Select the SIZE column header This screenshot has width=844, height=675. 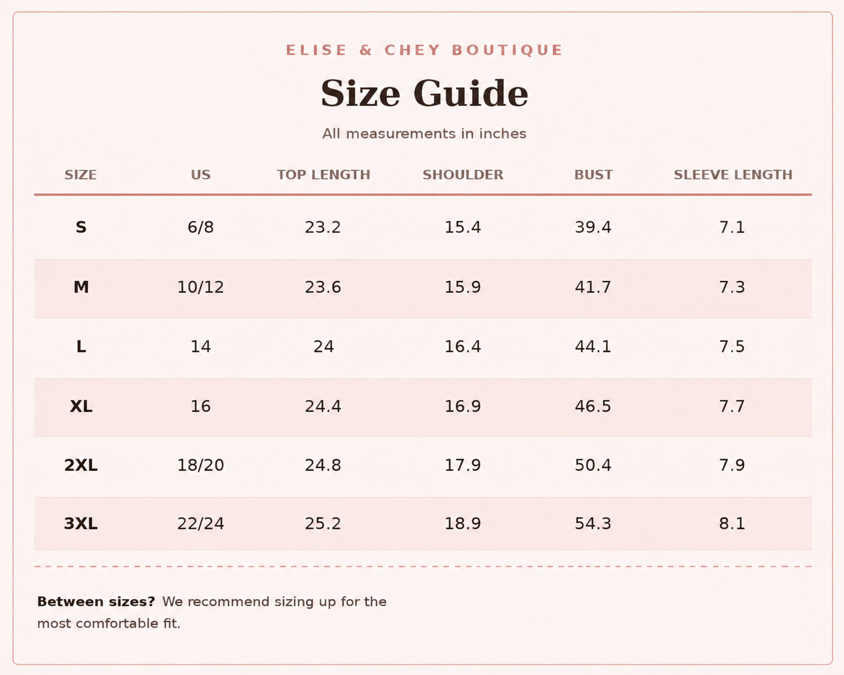click(81, 175)
